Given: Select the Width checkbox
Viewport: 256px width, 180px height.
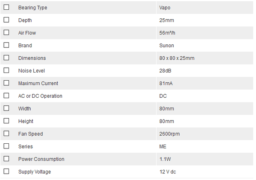Looking at the screenshot, I should (6, 108).
